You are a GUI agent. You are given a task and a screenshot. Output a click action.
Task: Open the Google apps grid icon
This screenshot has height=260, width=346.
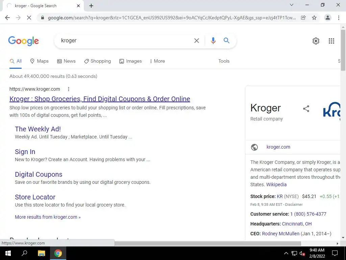click(x=331, y=41)
